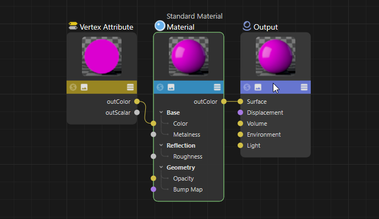Collapse the Reflection group chevron
379x219 pixels.
(161, 145)
